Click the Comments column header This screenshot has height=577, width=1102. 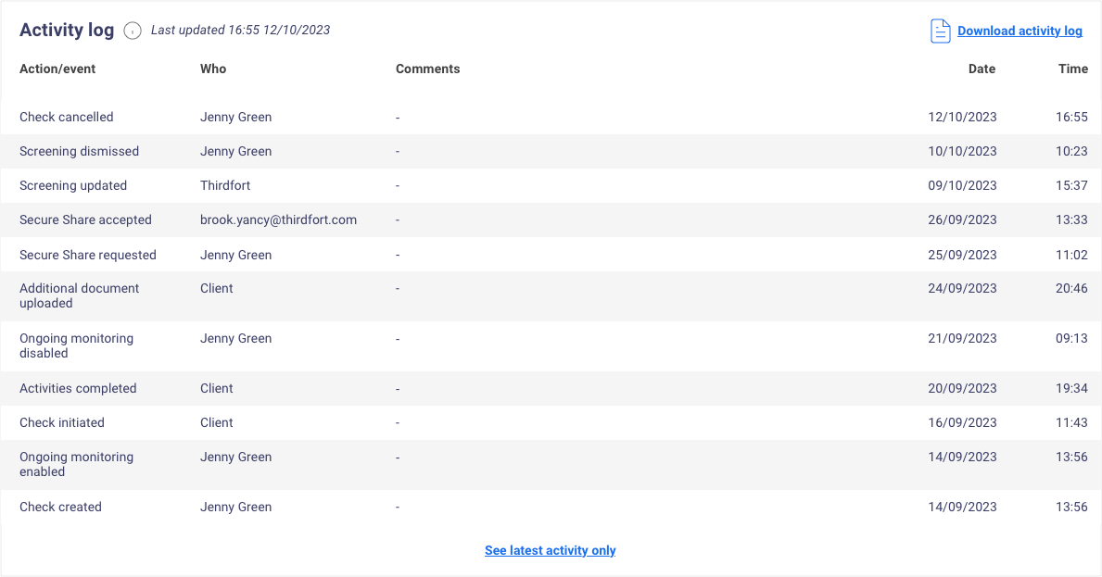point(427,69)
